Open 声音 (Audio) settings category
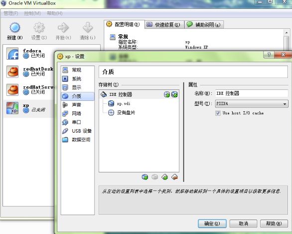Image resolution: width=292 pixels, height=234 pixels. point(77,105)
